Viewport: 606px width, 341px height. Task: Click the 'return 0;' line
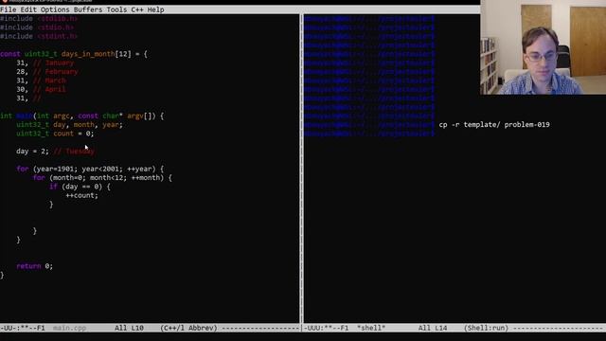(34, 266)
